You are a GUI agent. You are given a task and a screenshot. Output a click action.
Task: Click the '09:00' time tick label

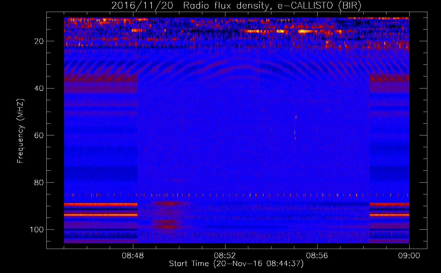coord(409,256)
